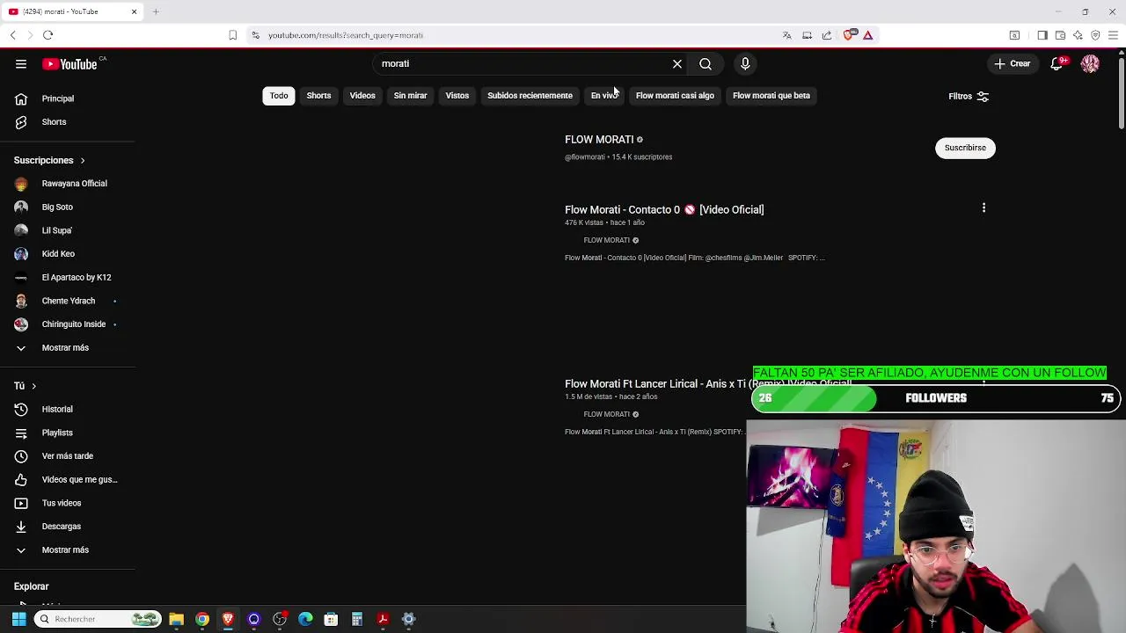Viewport: 1126px width, 633px height.
Task: Open the account avatar menu
Action: point(1090,64)
